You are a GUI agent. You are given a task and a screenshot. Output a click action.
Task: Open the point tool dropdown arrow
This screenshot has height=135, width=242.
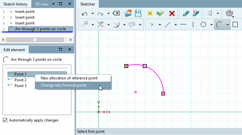point(160,25)
